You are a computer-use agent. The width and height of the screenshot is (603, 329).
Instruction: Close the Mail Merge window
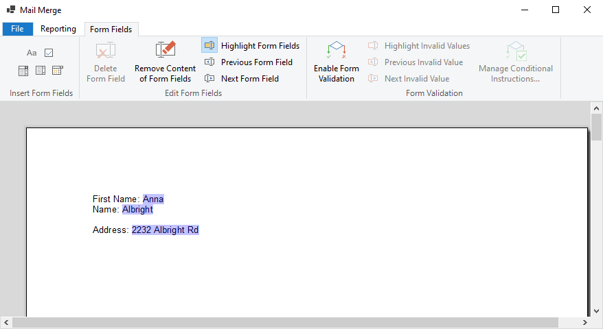587,10
